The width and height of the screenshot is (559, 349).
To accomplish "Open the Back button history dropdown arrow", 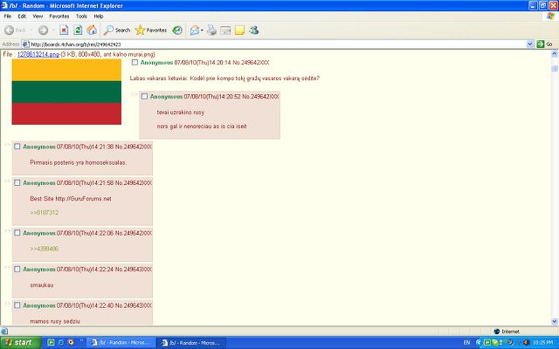I will pyautogui.click(x=32, y=30).
